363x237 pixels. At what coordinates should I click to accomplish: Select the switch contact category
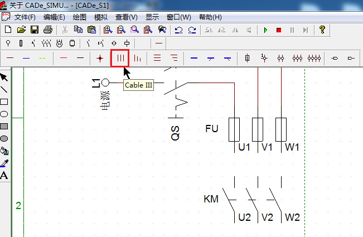(x=33, y=43)
